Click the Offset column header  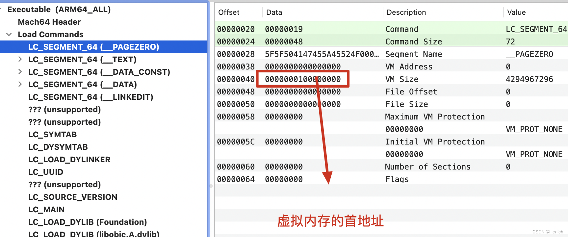(x=229, y=13)
